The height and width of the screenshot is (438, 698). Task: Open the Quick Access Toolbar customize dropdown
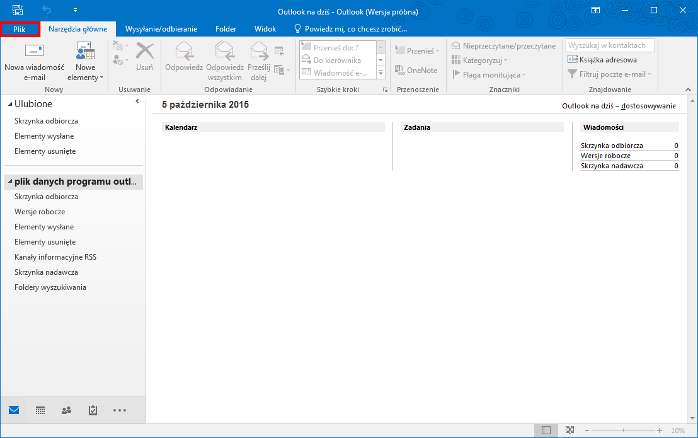pos(75,10)
